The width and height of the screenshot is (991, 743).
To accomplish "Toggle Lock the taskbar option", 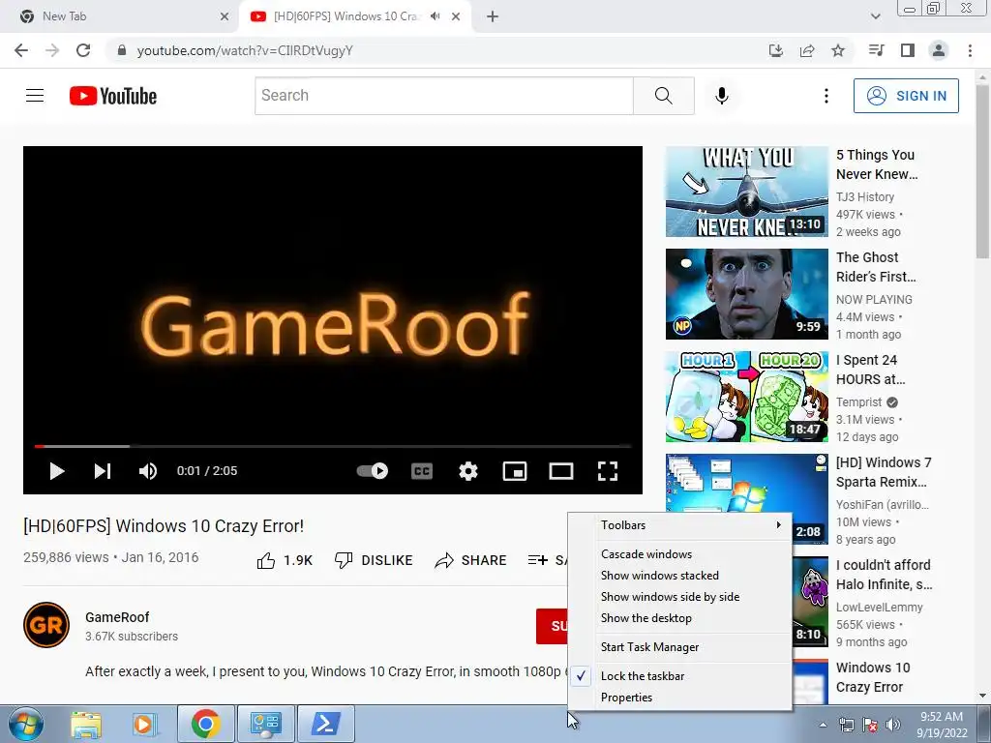I will [680, 676].
